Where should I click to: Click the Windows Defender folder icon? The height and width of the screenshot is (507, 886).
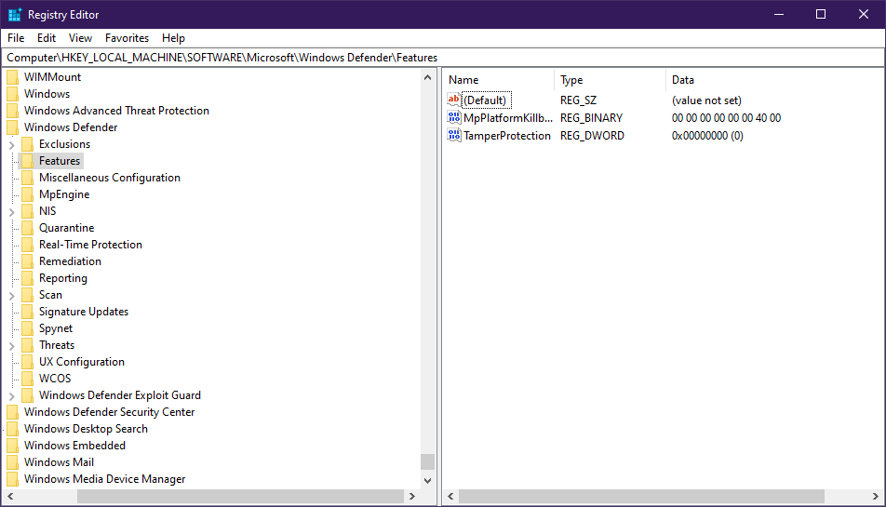[12, 127]
